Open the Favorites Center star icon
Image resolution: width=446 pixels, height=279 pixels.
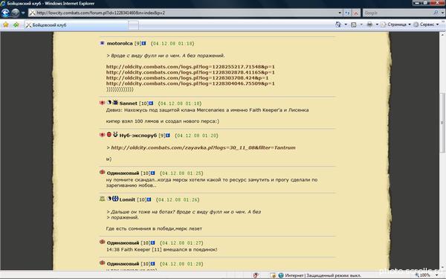[x=6, y=25]
